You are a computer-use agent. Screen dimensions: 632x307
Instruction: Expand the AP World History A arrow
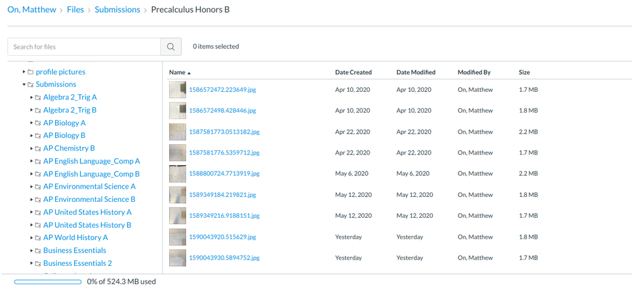(x=32, y=238)
